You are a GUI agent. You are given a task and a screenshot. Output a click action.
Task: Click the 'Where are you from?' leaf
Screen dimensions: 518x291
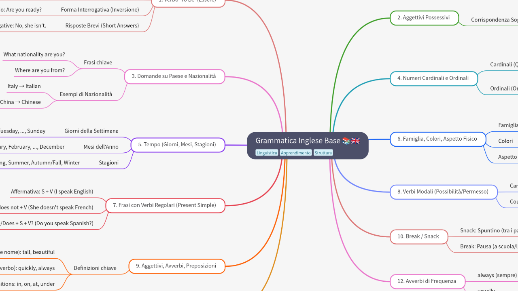[x=40, y=70]
